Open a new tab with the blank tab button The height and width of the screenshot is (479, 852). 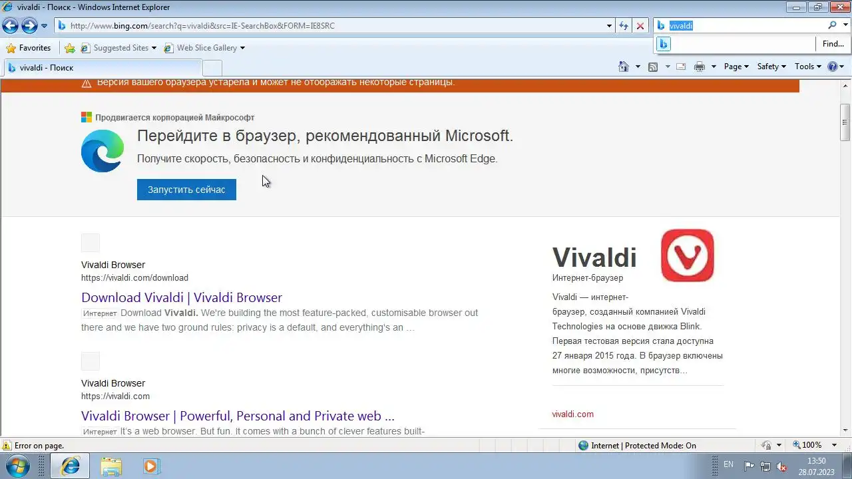(x=212, y=68)
